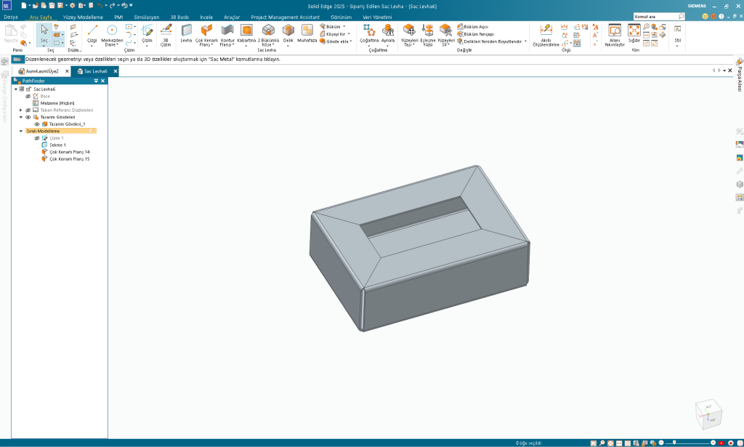The width and height of the screenshot is (744, 447).
Task: Select the Alanı Yakınlaştır zoom tool
Action: (615, 33)
